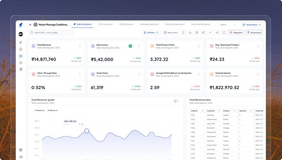Open the Total Revenue graph options menu
Image resolution: width=282 pixels, height=160 pixels.
[x=179, y=101]
